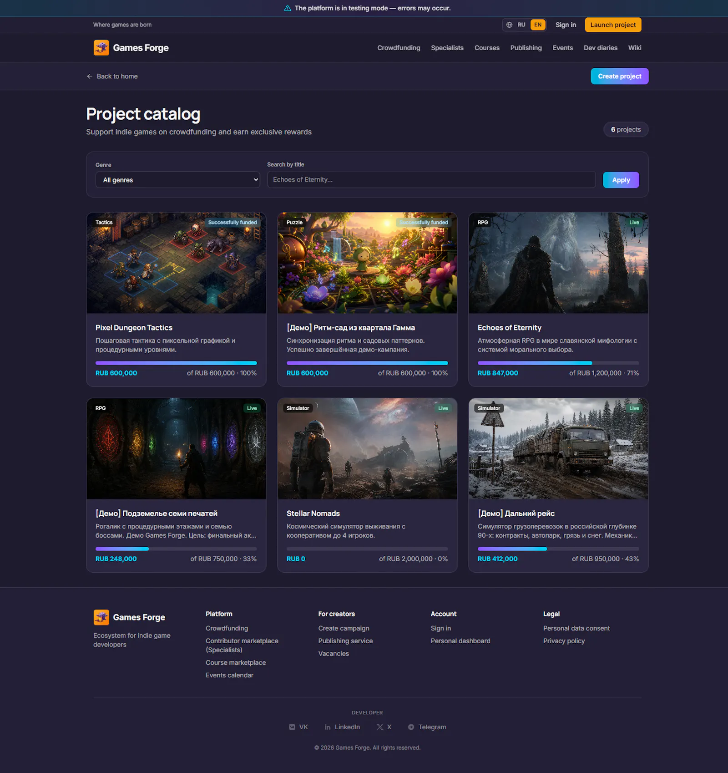Open the All genres dropdown
Image resolution: width=728 pixels, height=773 pixels.
178,180
